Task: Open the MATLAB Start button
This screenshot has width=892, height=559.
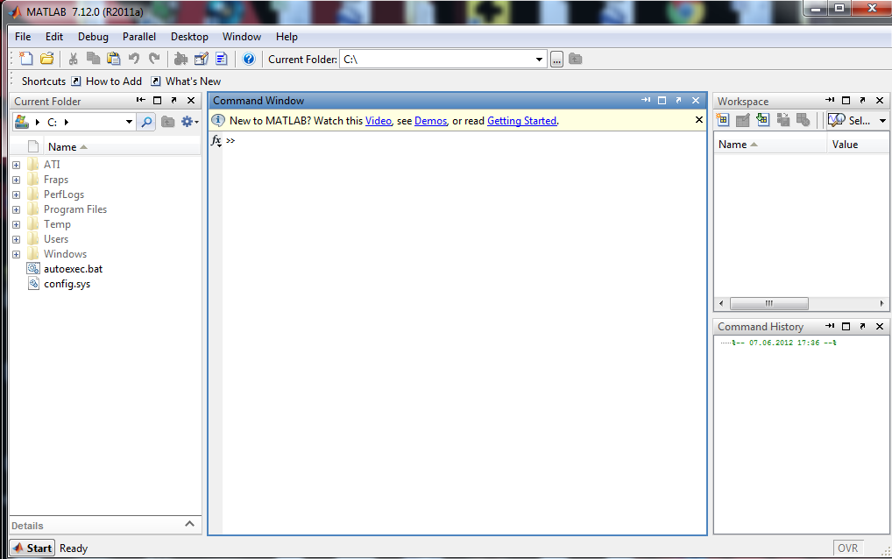Action: coord(32,548)
